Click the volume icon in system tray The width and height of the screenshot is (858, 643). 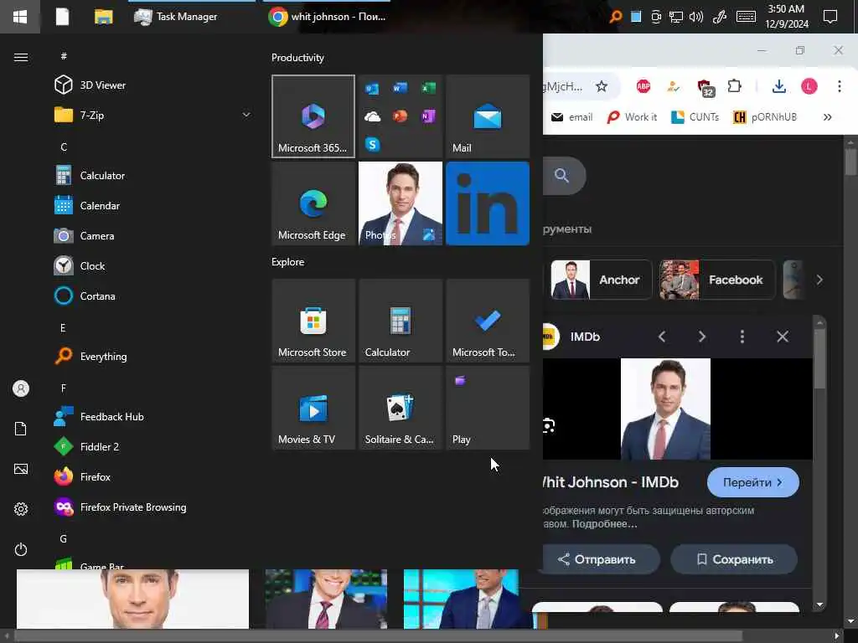tap(696, 17)
